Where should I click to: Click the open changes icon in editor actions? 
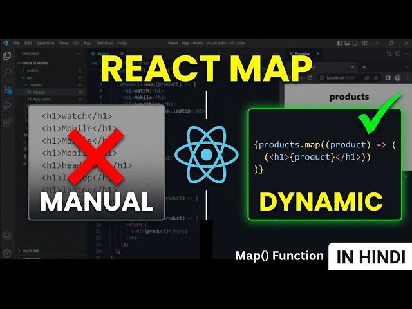click(x=389, y=53)
